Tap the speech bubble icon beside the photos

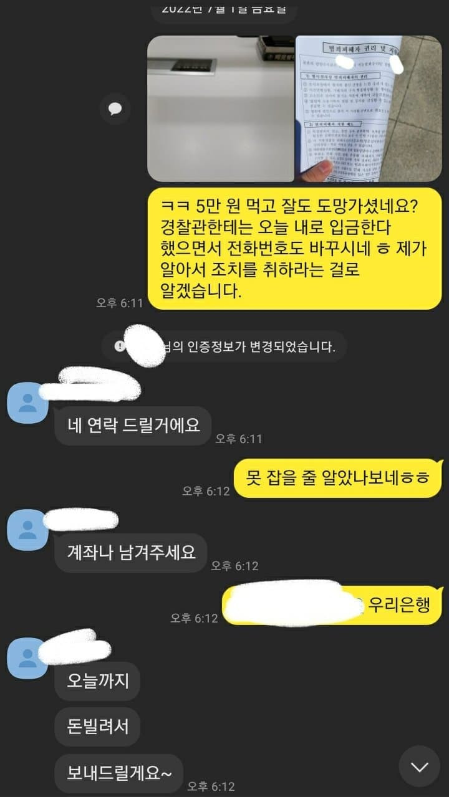115,108
